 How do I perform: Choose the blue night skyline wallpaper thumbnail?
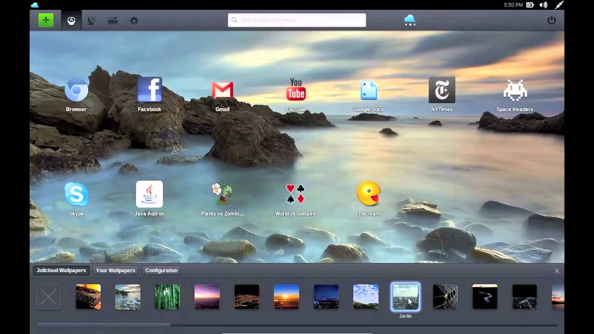click(x=326, y=297)
